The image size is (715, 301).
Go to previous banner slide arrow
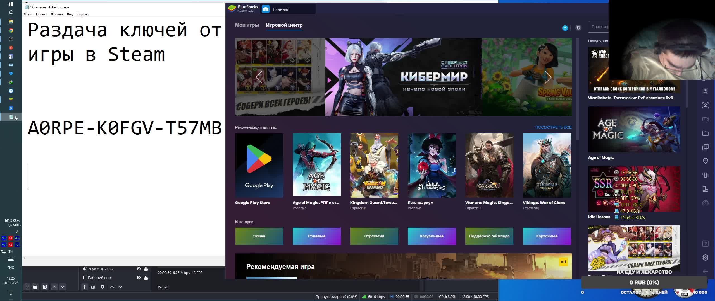click(259, 77)
